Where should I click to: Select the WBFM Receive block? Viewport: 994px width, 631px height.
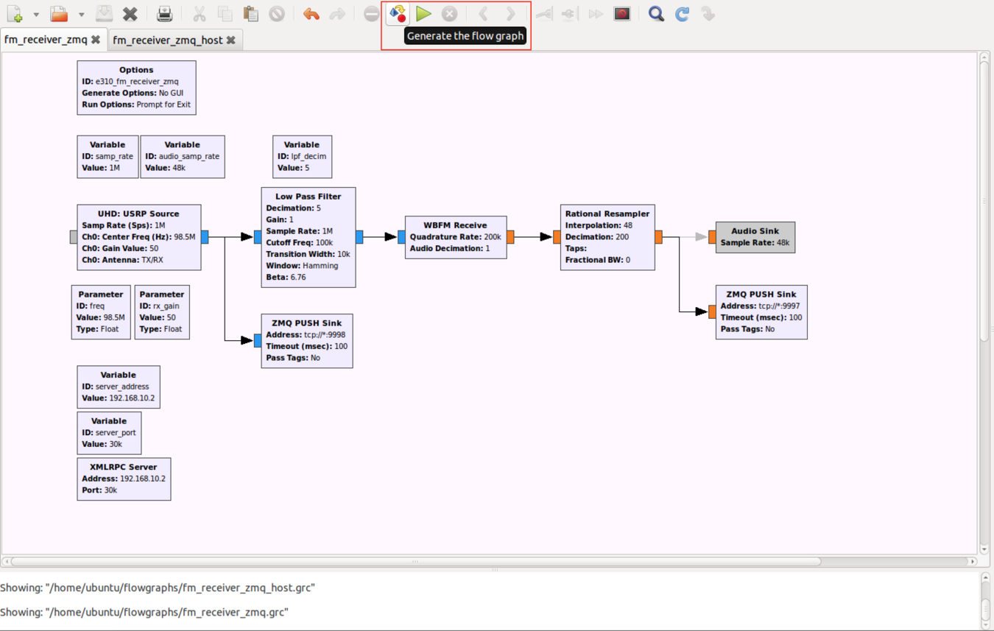pos(456,237)
